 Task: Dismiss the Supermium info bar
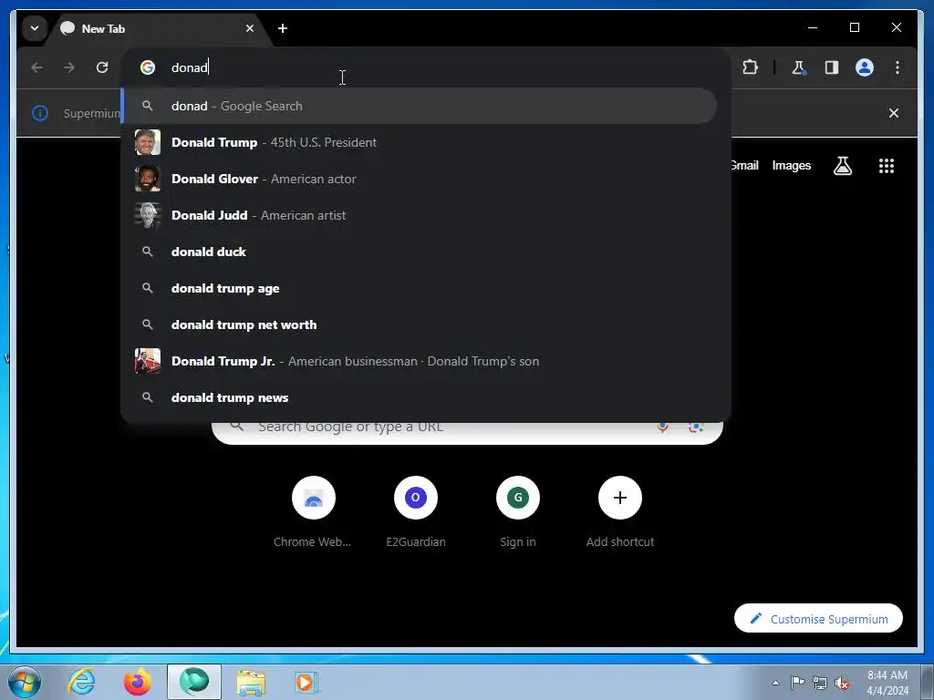[894, 113]
